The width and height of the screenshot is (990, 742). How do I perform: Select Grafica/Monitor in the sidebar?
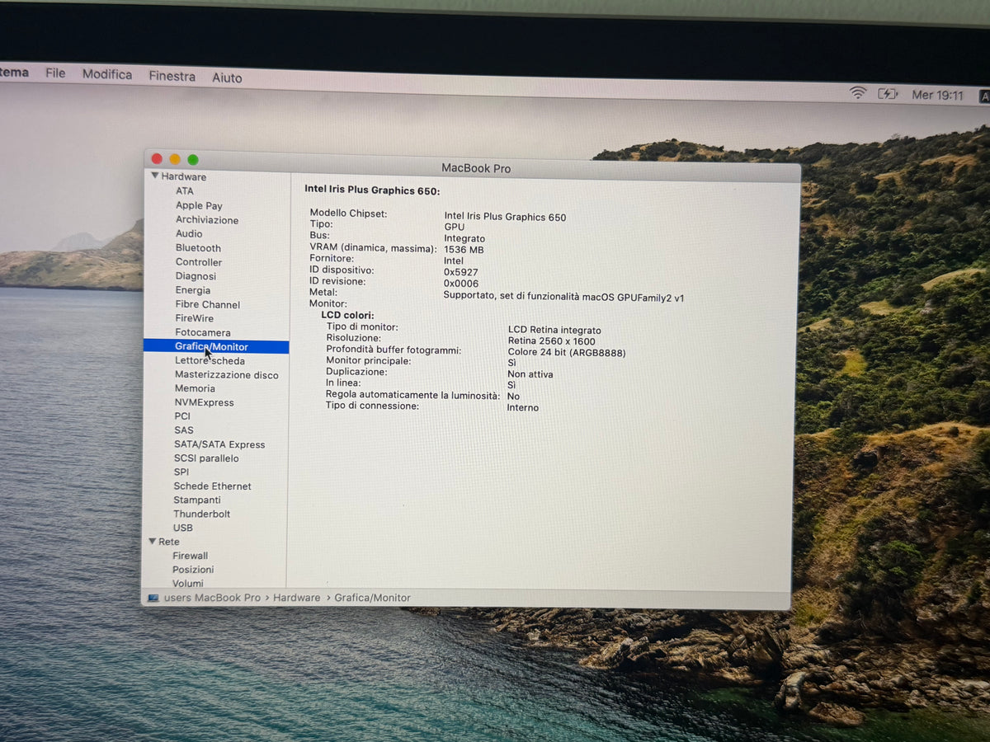coord(215,347)
